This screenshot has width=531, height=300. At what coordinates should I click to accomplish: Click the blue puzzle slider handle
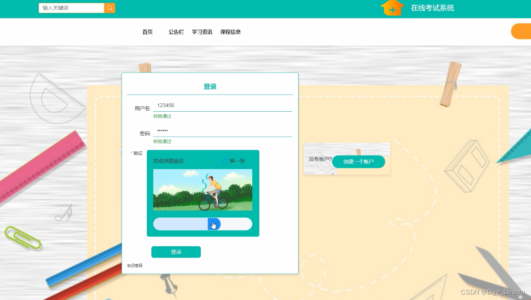(214, 224)
